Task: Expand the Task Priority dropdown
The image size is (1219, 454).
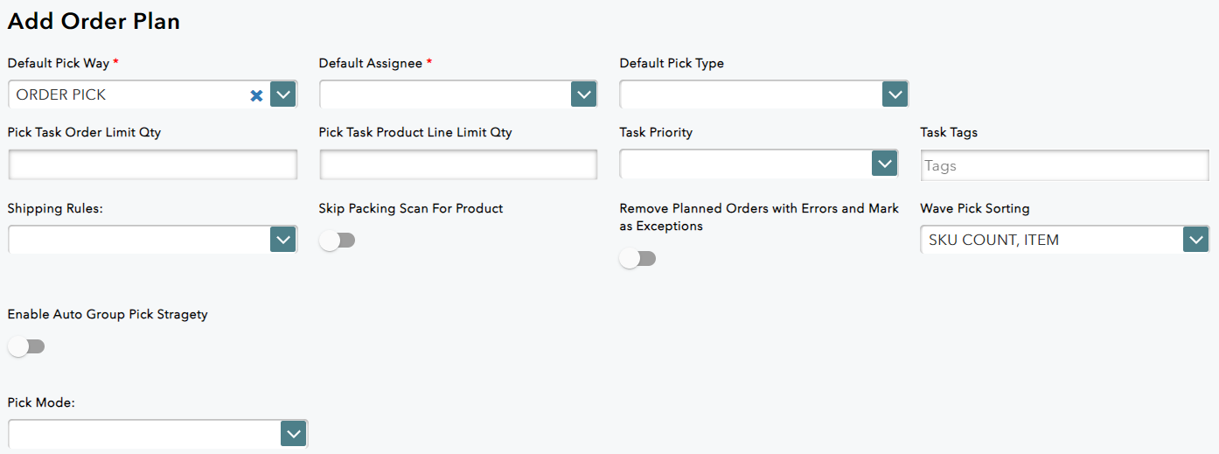Action: (885, 164)
